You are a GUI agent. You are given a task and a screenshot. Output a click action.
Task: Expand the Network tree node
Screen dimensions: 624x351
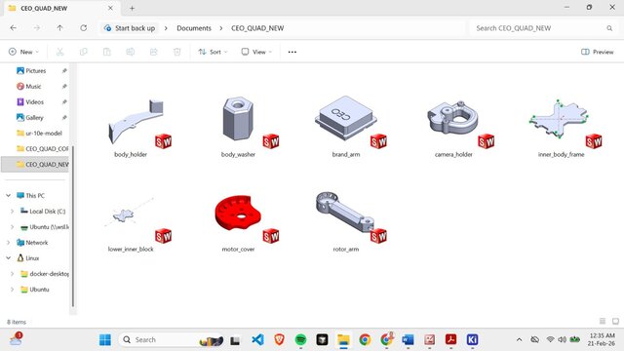pos(9,243)
